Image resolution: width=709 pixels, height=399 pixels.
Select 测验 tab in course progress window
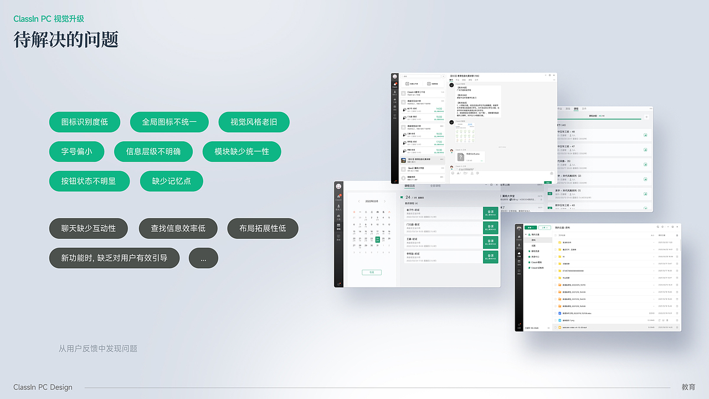click(x=568, y=109)
